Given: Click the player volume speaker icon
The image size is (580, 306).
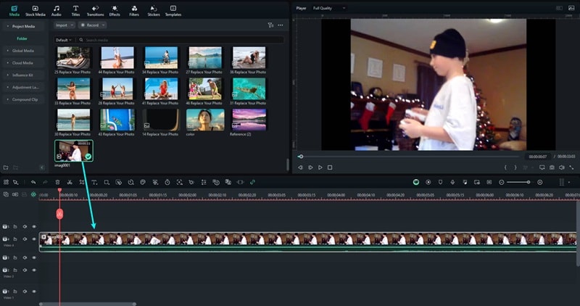Looking at the screenshot, I should (x=561, y=168).
